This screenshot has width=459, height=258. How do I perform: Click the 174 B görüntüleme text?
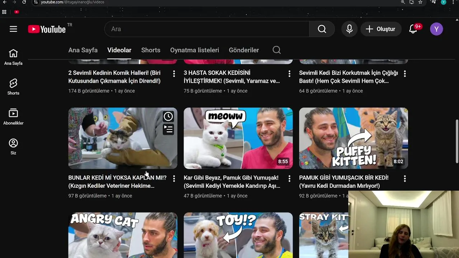pyautogui.click(x=89, y=91)
